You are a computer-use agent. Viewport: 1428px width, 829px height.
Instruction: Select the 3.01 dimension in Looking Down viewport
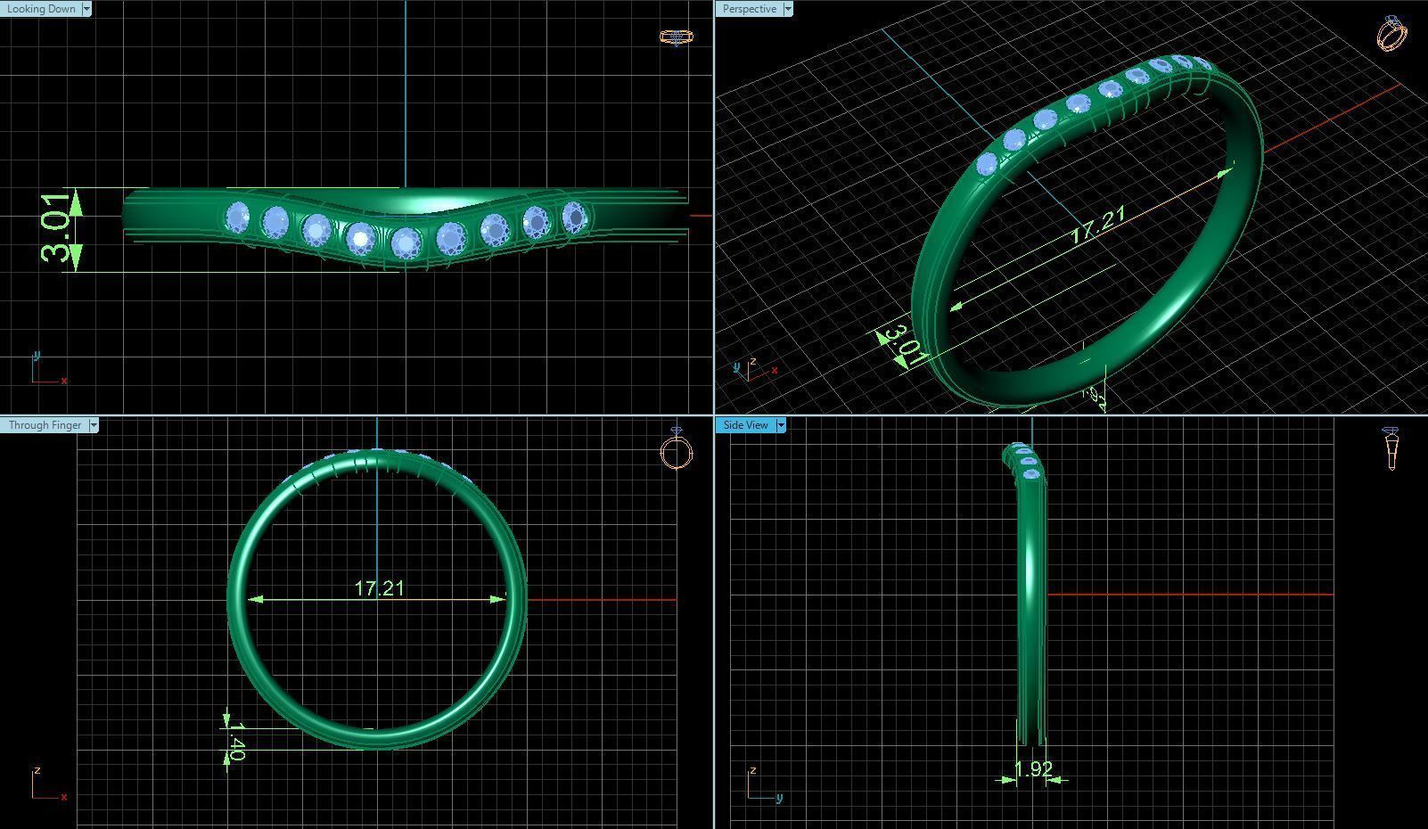56,227
